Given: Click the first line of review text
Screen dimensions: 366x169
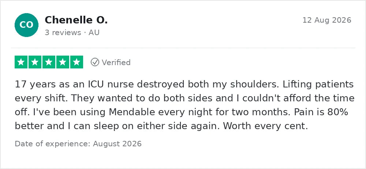Looking at the screenshot, I should [x=184, y=84].
